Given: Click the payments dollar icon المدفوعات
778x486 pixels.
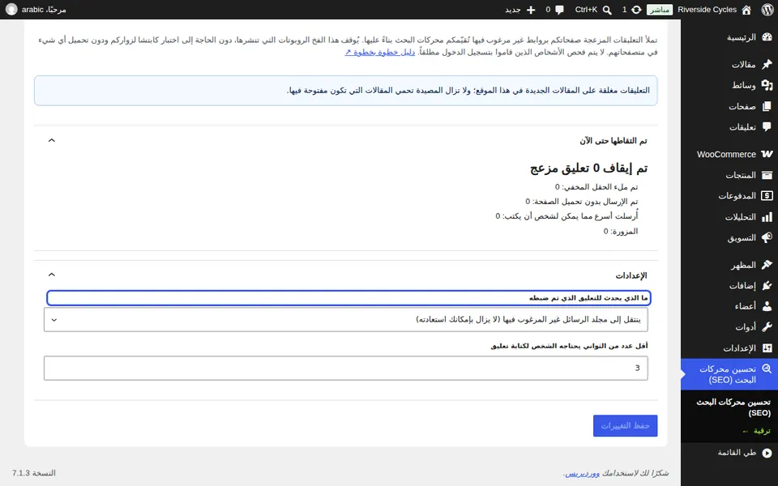Looking at the screenshot, I should (x=767, y=196).
